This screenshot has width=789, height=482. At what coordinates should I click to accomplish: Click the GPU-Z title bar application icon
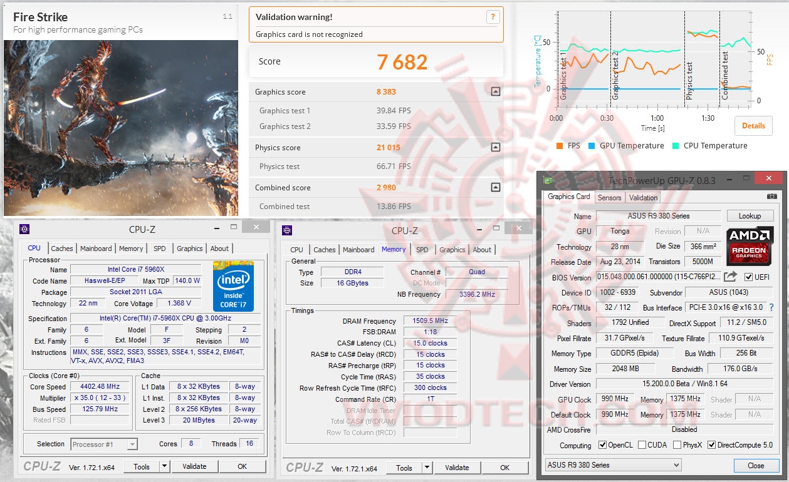[x=548, y=180]
